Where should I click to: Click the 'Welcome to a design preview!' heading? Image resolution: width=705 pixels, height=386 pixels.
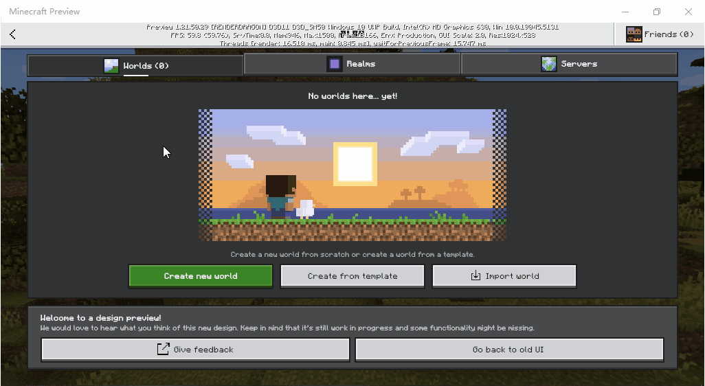pos(101,318)
